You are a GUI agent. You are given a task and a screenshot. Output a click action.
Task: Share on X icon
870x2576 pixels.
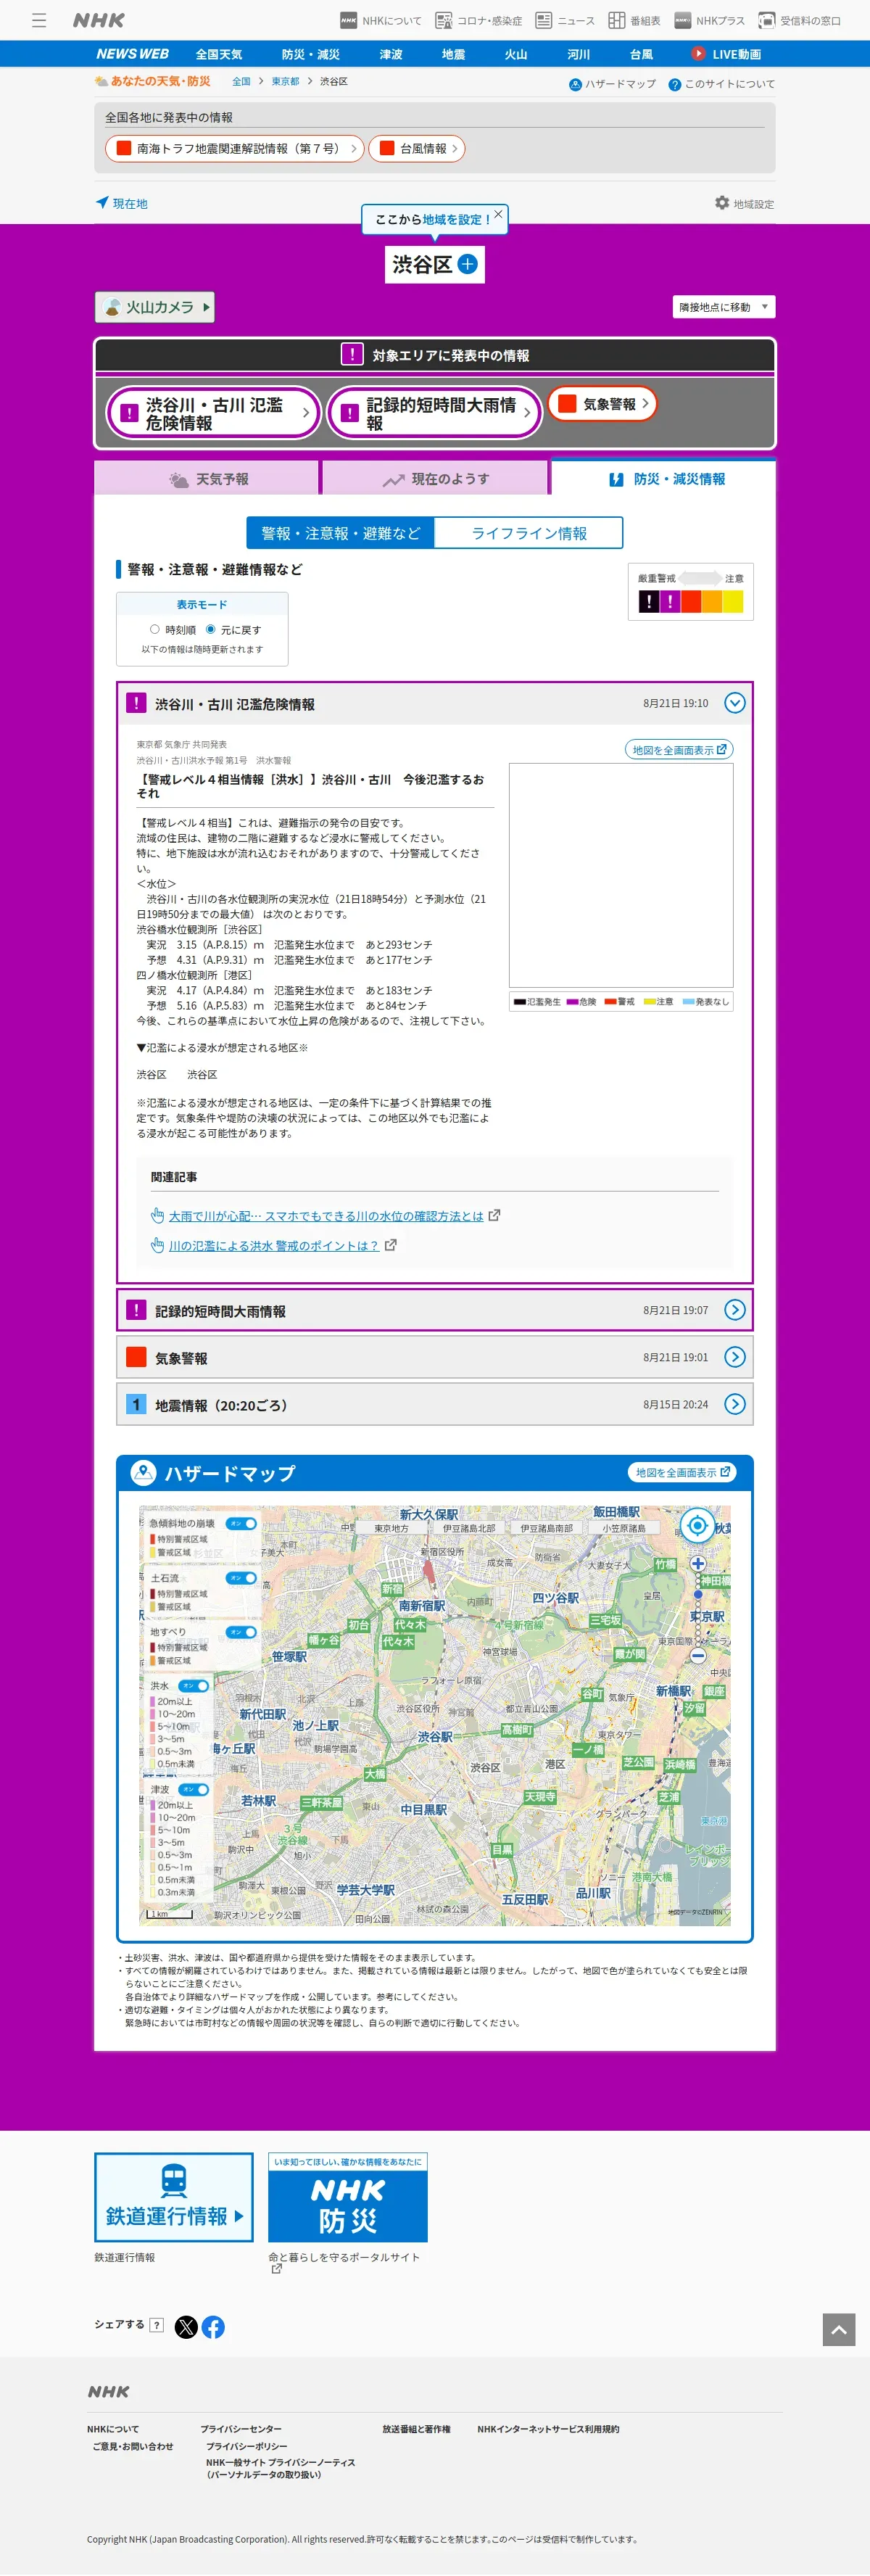click(x=186, y=2327)
